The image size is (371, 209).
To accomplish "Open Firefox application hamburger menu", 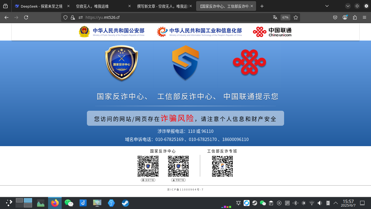I will (x=364, y=17).
